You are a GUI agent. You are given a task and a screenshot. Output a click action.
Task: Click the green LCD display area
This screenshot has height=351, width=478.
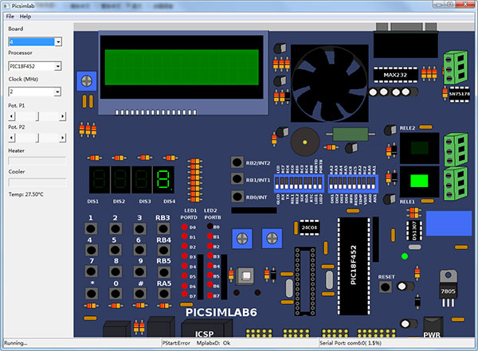pos(182,67)
